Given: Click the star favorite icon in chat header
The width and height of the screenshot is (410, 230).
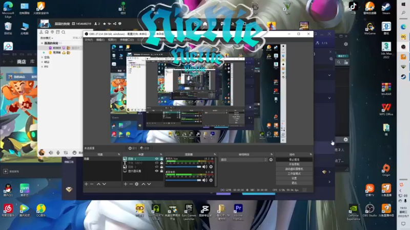Looking at the screenshot, I should click(105, 24).
